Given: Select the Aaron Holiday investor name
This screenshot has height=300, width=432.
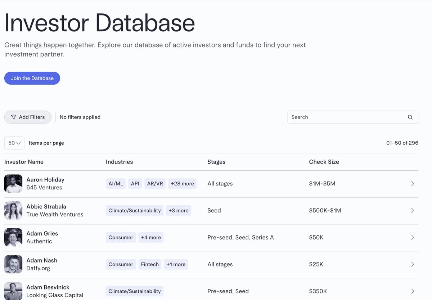Looking at the screenshot, I should tap(45, 180).
